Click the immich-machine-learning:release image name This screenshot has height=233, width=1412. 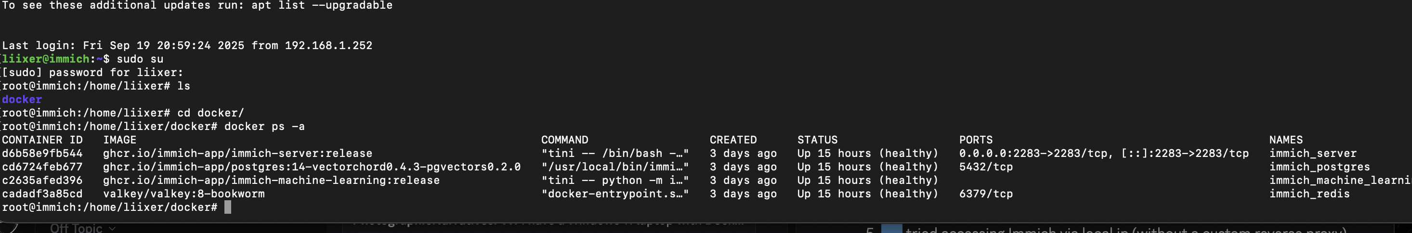click(271, 181)
